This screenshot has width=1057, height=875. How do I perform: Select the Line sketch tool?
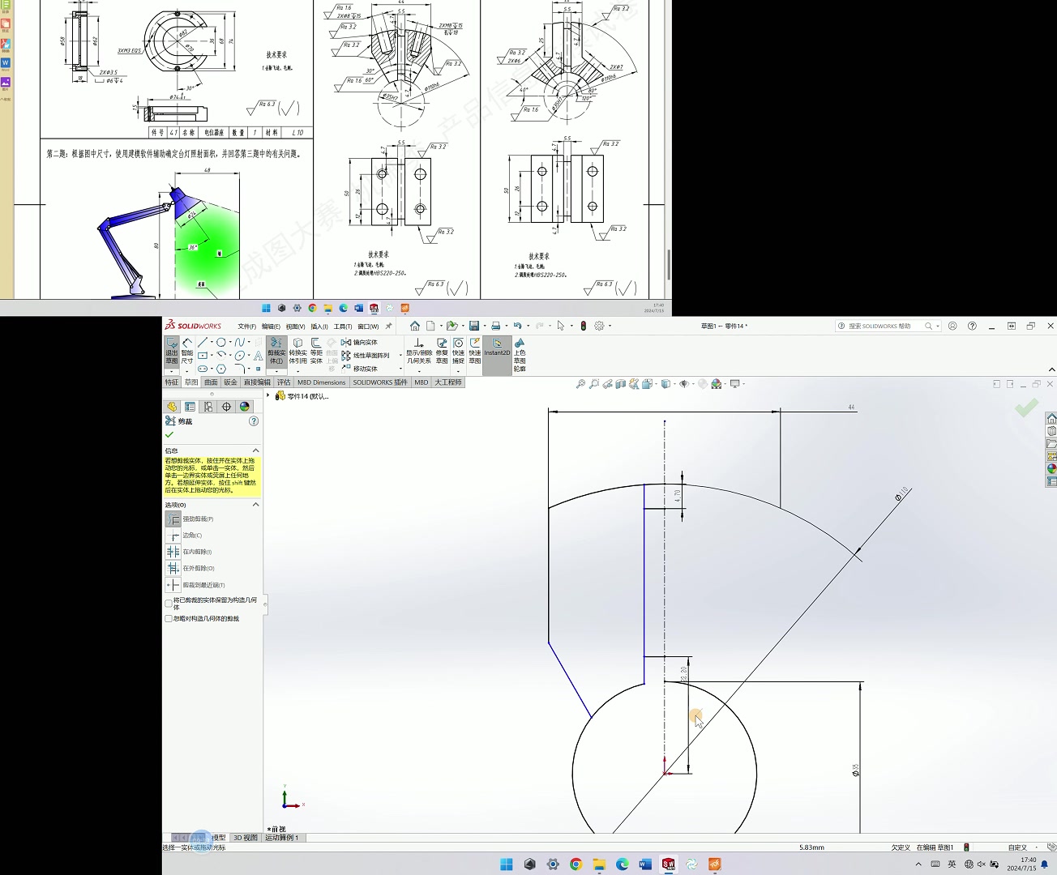203,342
